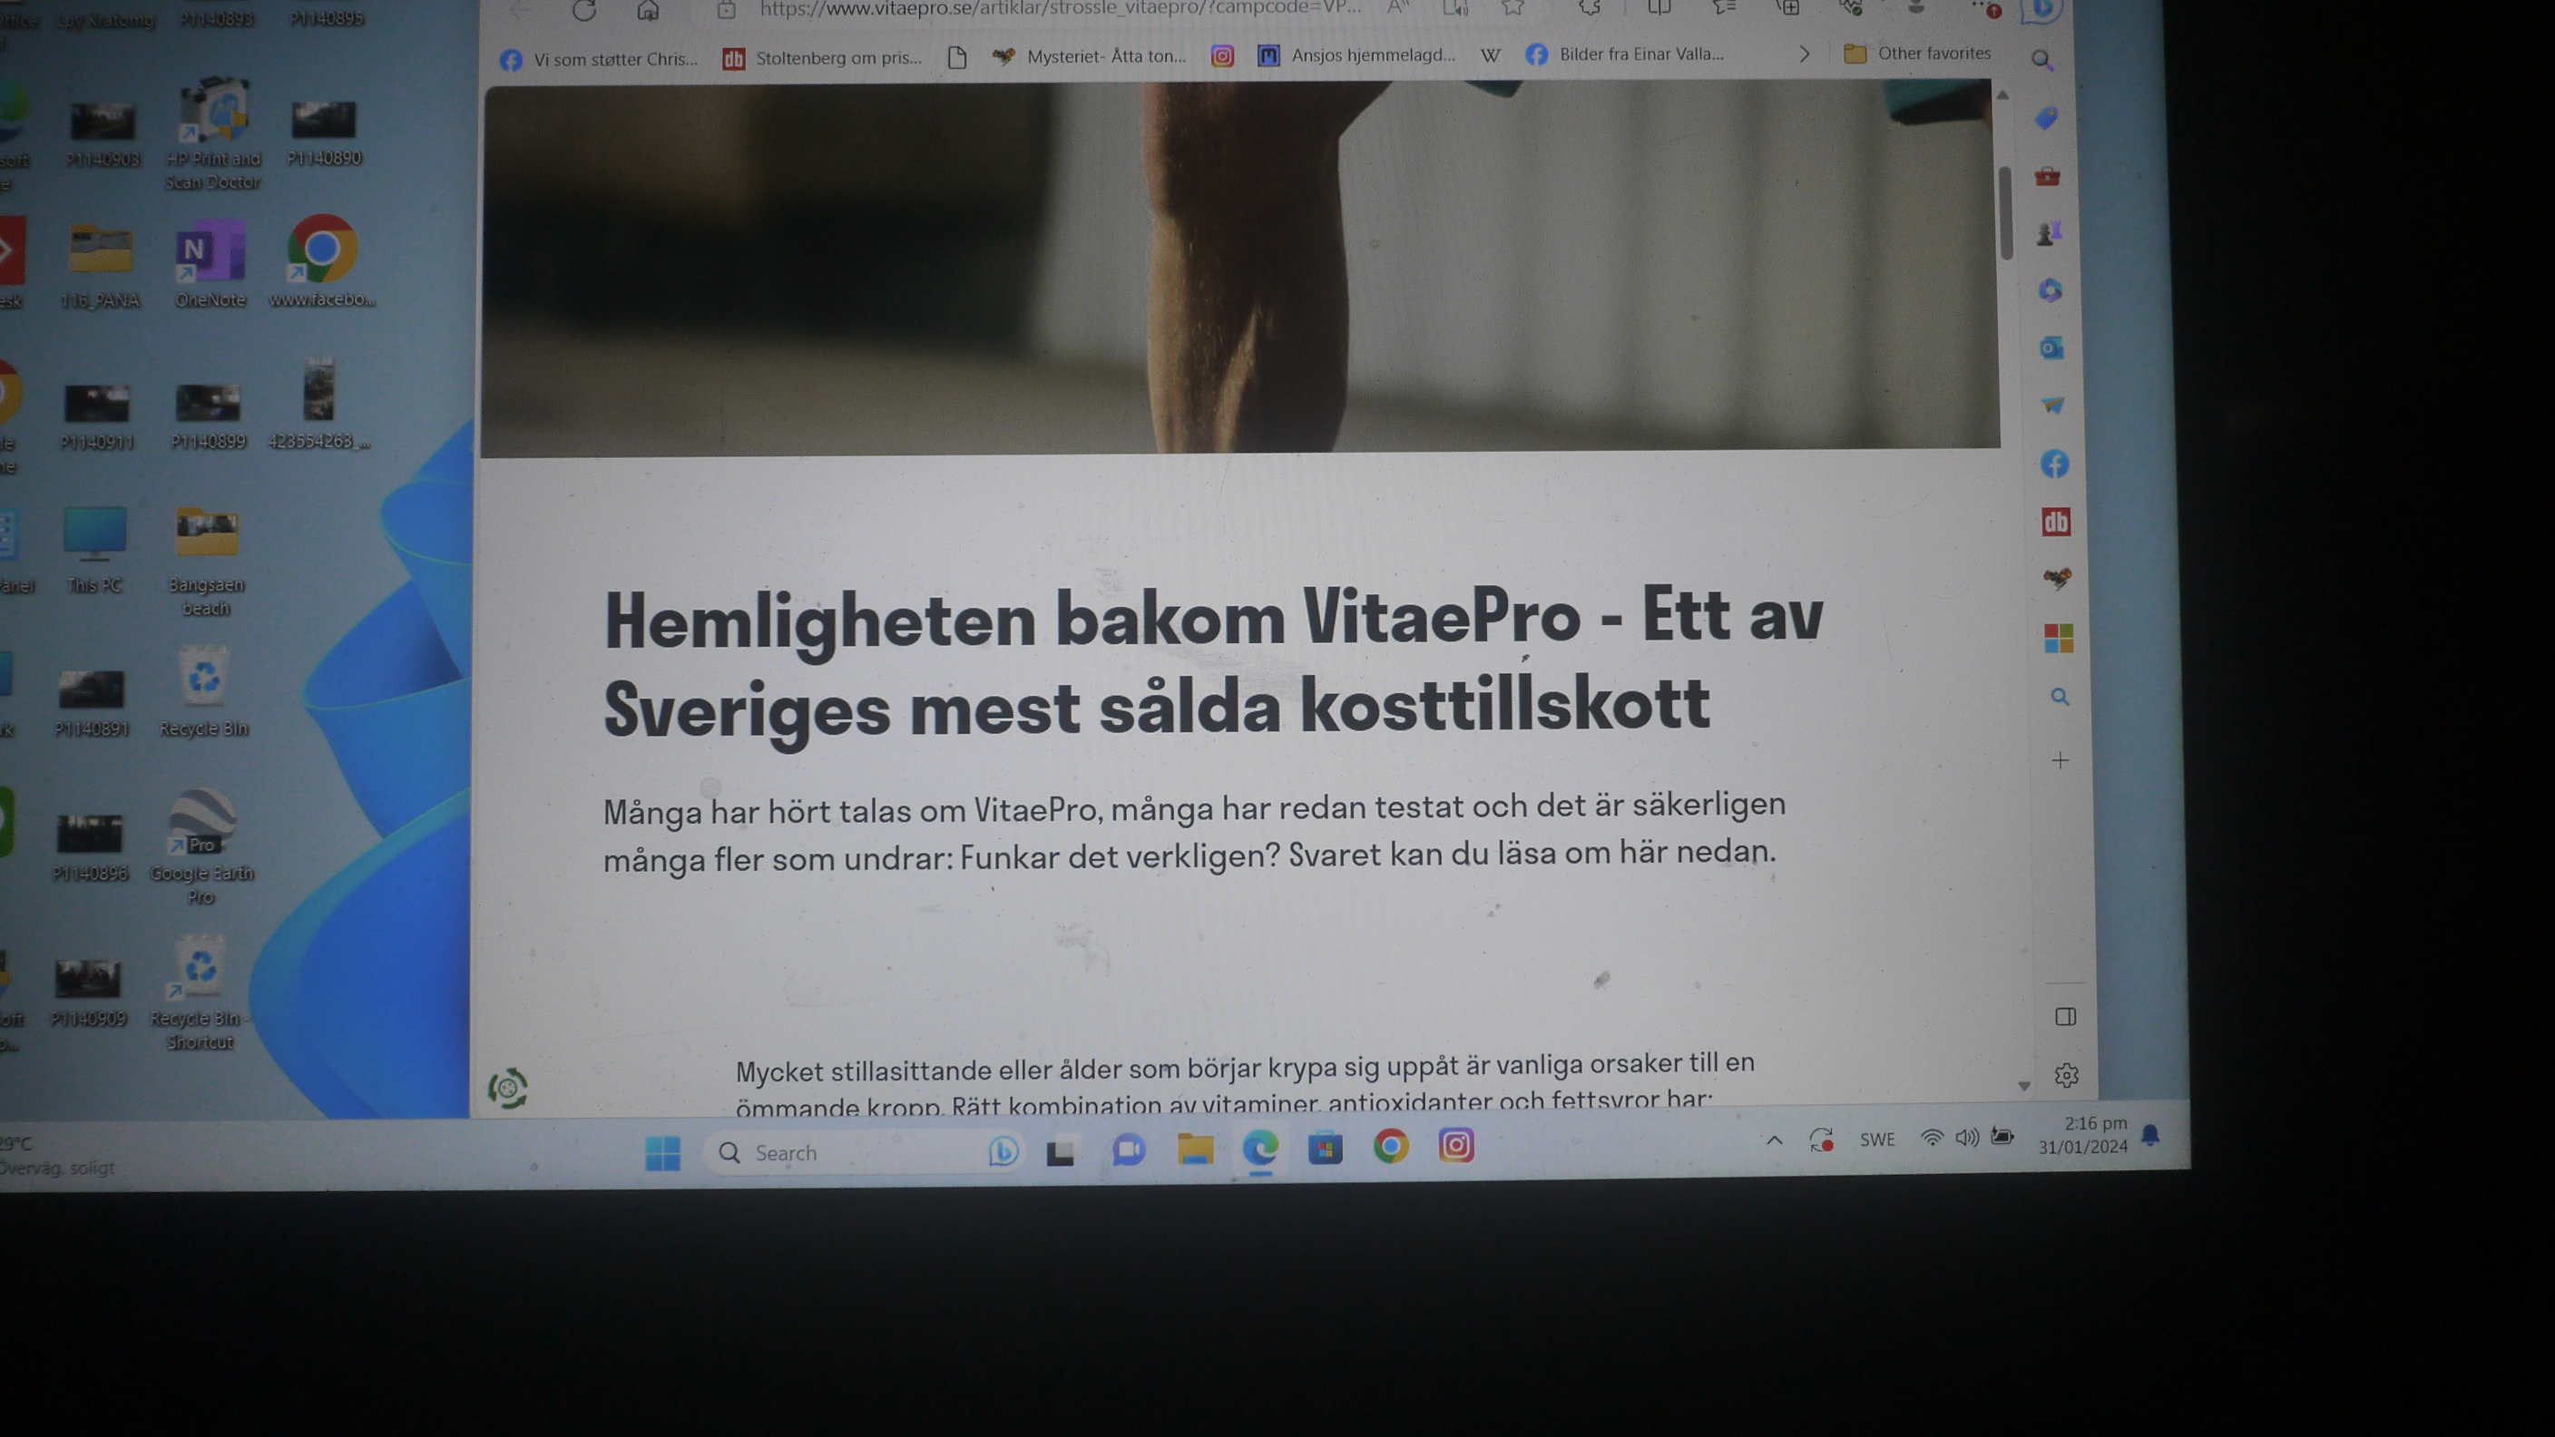
Task: Add this page to favorites star
Action: coord(1512,8)
